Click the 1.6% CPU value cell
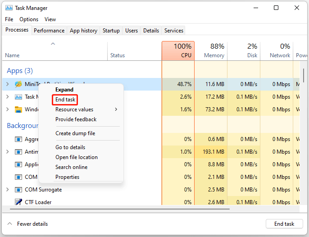 tap(178, 109)
